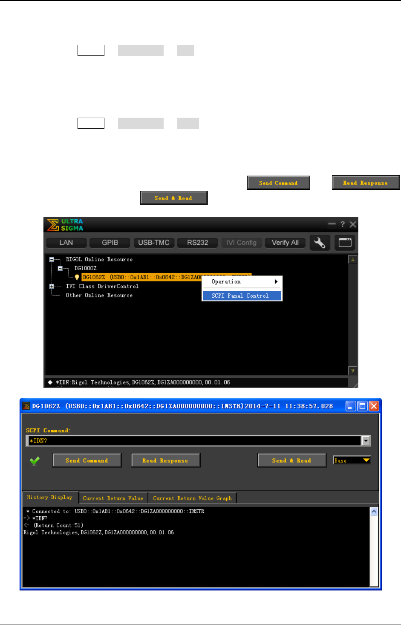Click the IVI Config button
Image resolution: width=401 pixels, height=625 pixels.
coord(241,243)
